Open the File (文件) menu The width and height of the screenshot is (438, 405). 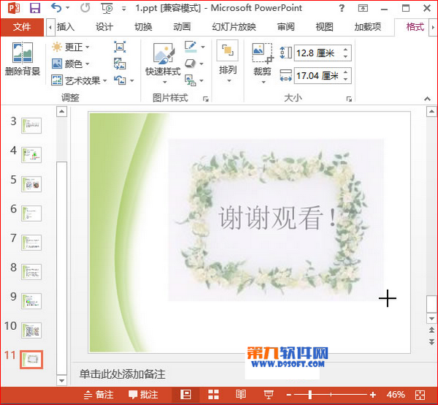(23, 27)
